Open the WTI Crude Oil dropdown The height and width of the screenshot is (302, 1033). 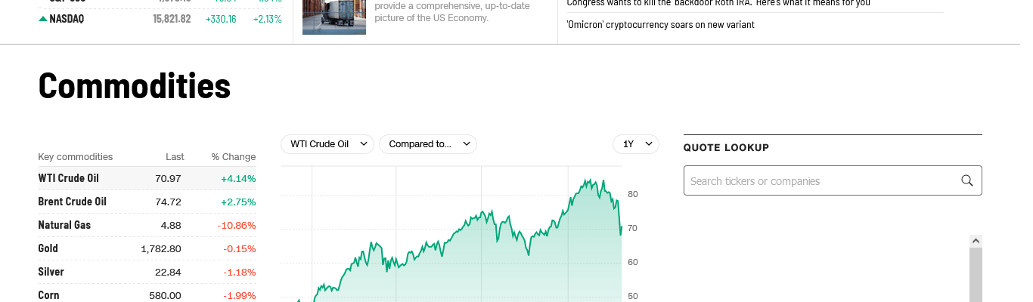pos(327,144)
